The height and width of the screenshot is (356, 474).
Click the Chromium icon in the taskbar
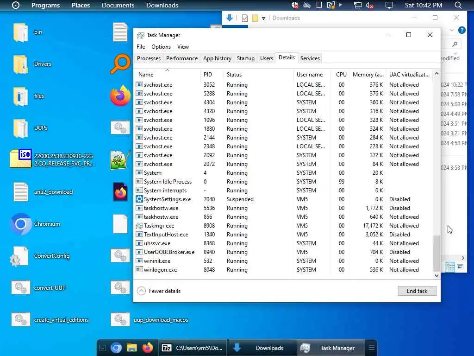tap(116, 348)
